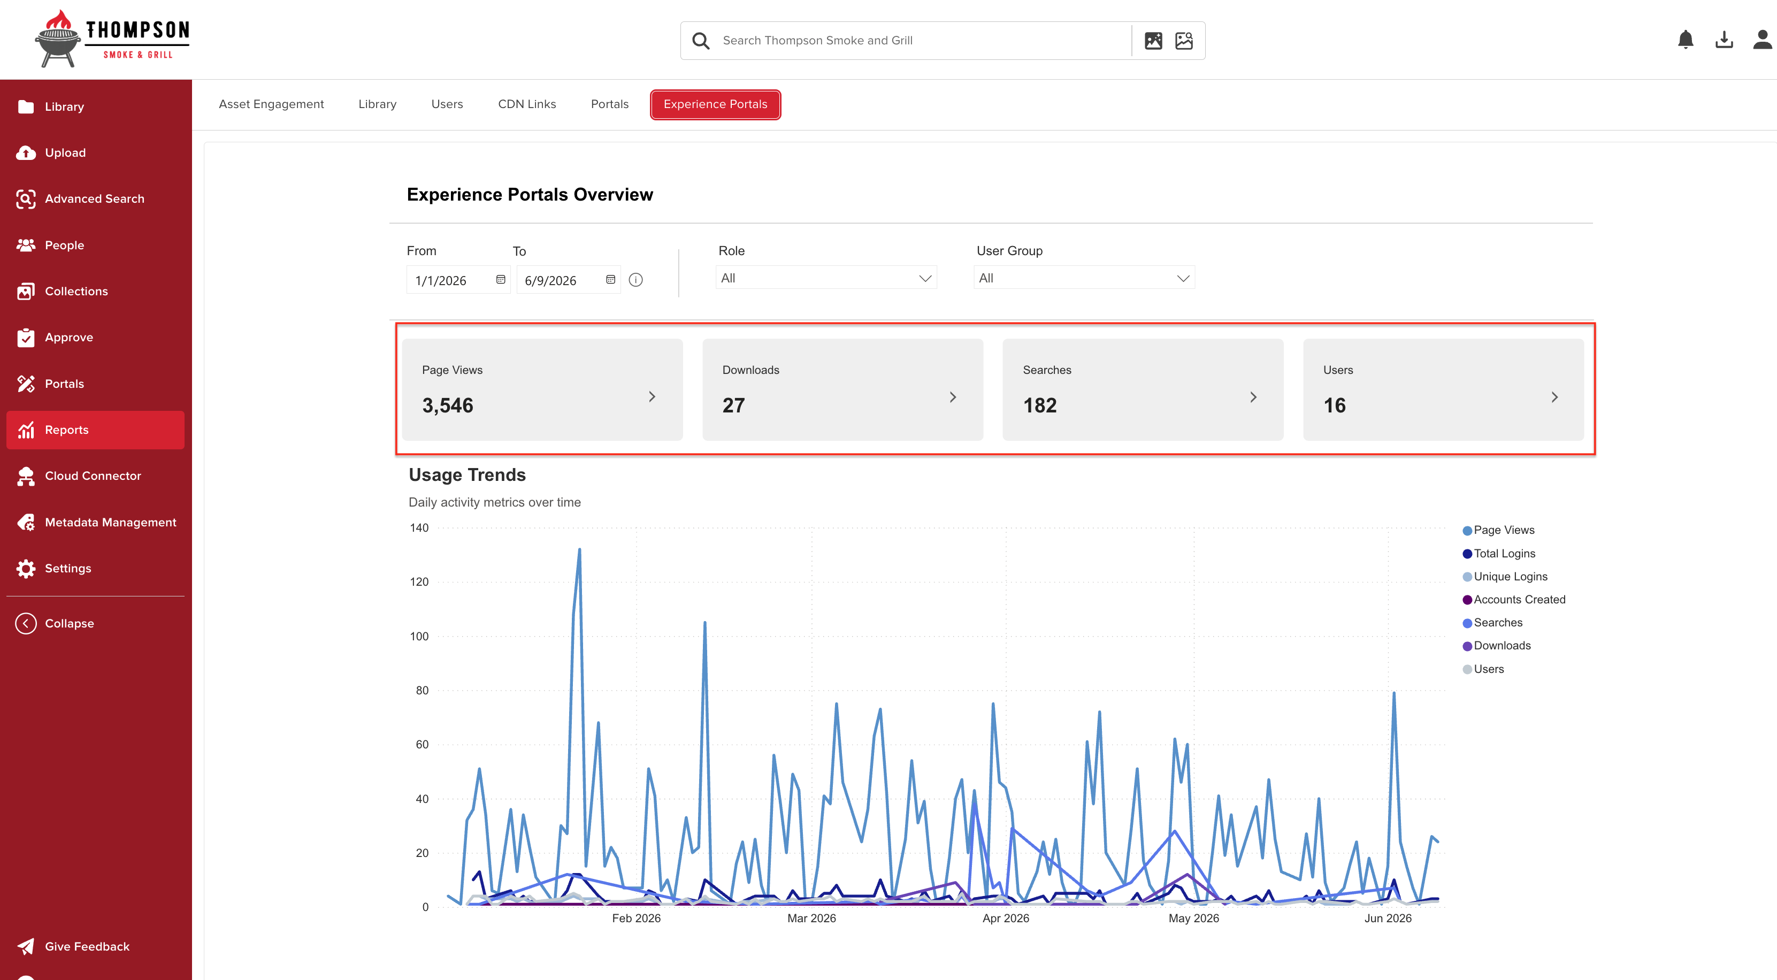Click the search magnifier icon
The width and height of the screenshot is (1777, 980).
click(x=701, y=41)
